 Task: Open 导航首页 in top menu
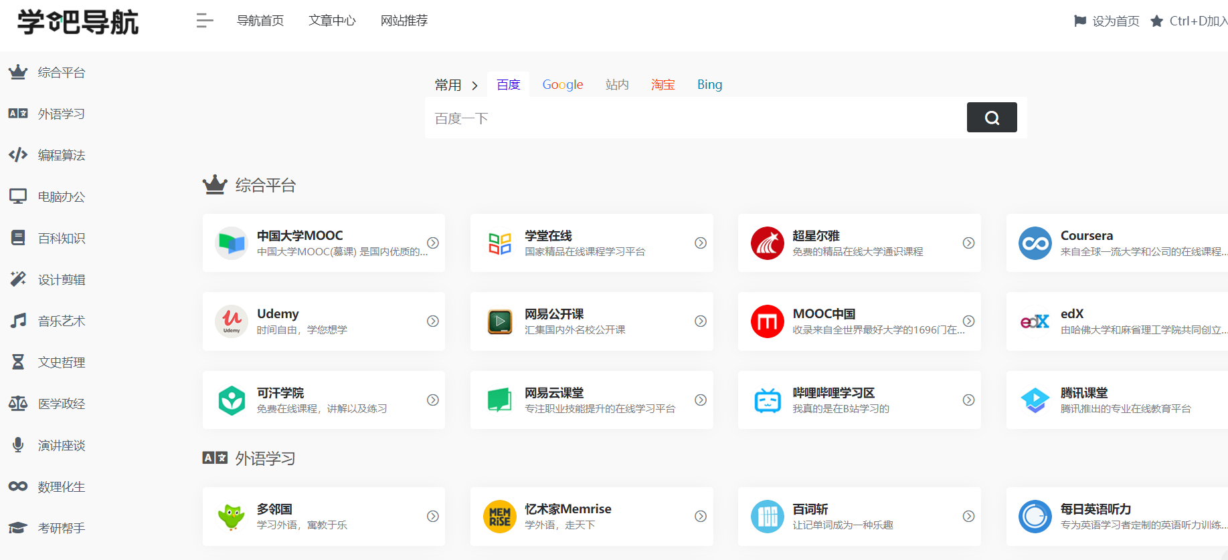pos(260,21)
